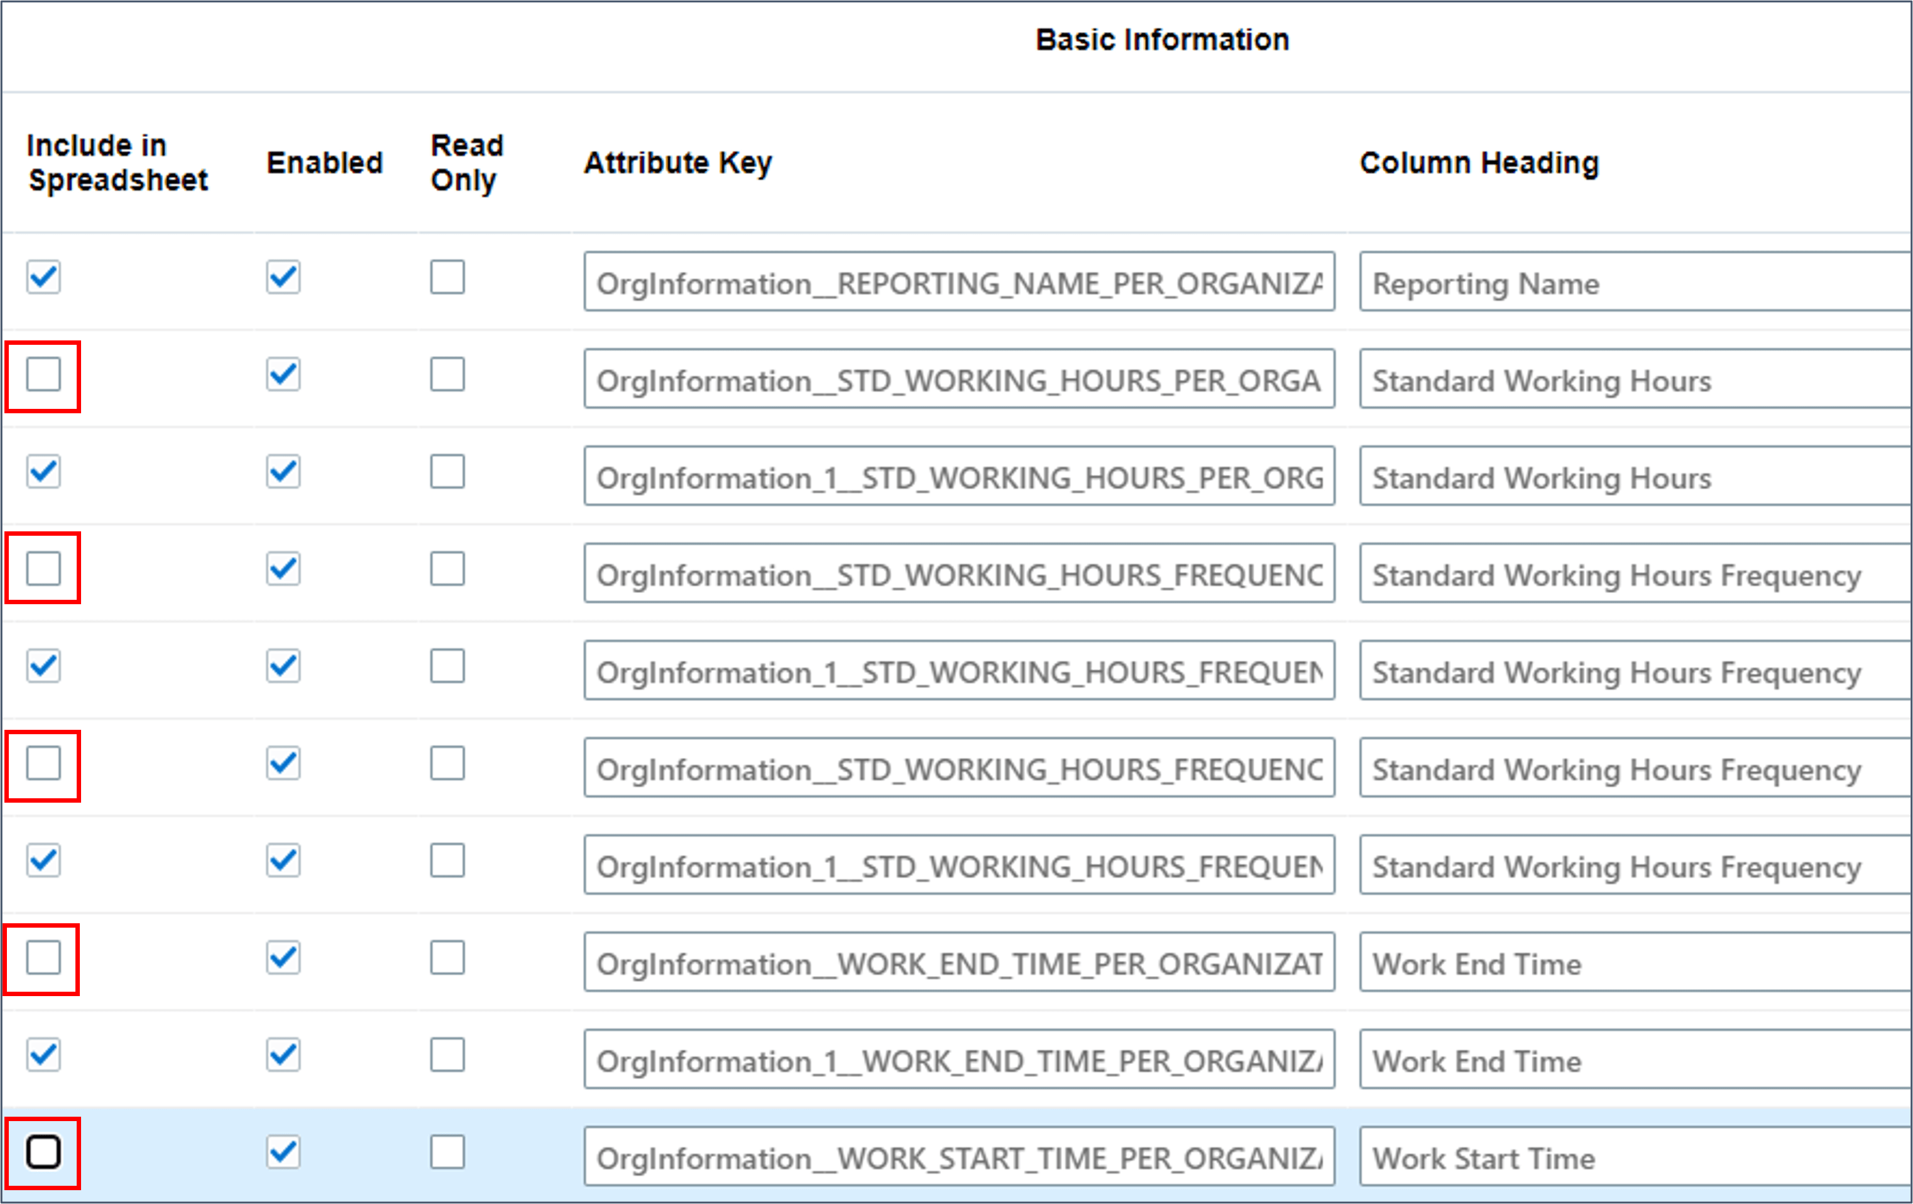Click the OrgInformation__REPORTING_NAME attribute key field
Viewport: 1913px width, 1204px height.
[958, 283]
